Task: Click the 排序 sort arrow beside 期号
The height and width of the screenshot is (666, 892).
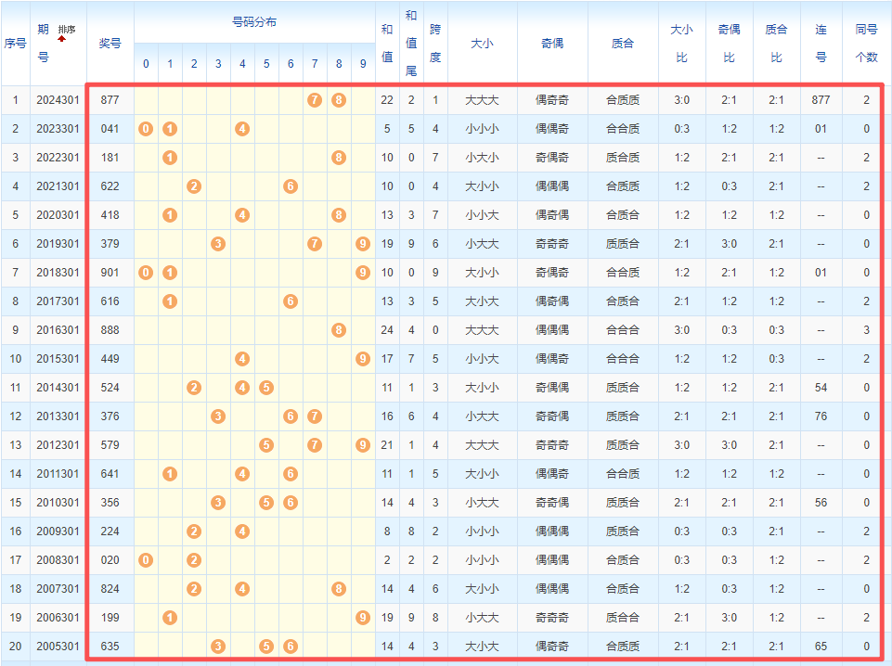Action: tap(62, 39)
